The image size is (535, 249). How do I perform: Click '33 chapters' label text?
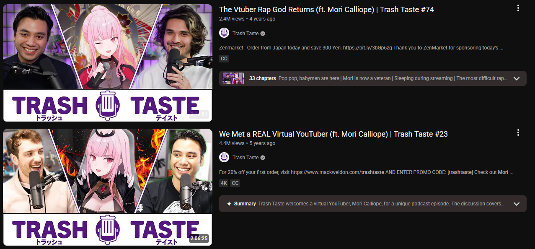[262, 78]
